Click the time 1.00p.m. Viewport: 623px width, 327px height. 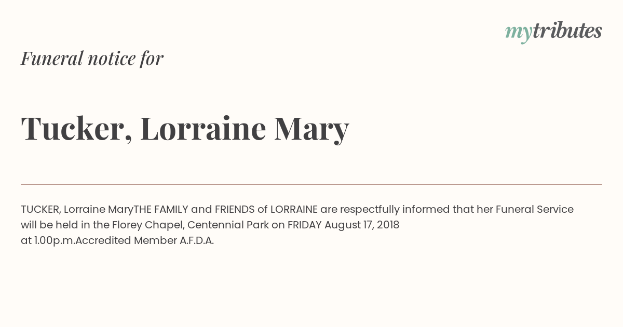pos(55,241)
